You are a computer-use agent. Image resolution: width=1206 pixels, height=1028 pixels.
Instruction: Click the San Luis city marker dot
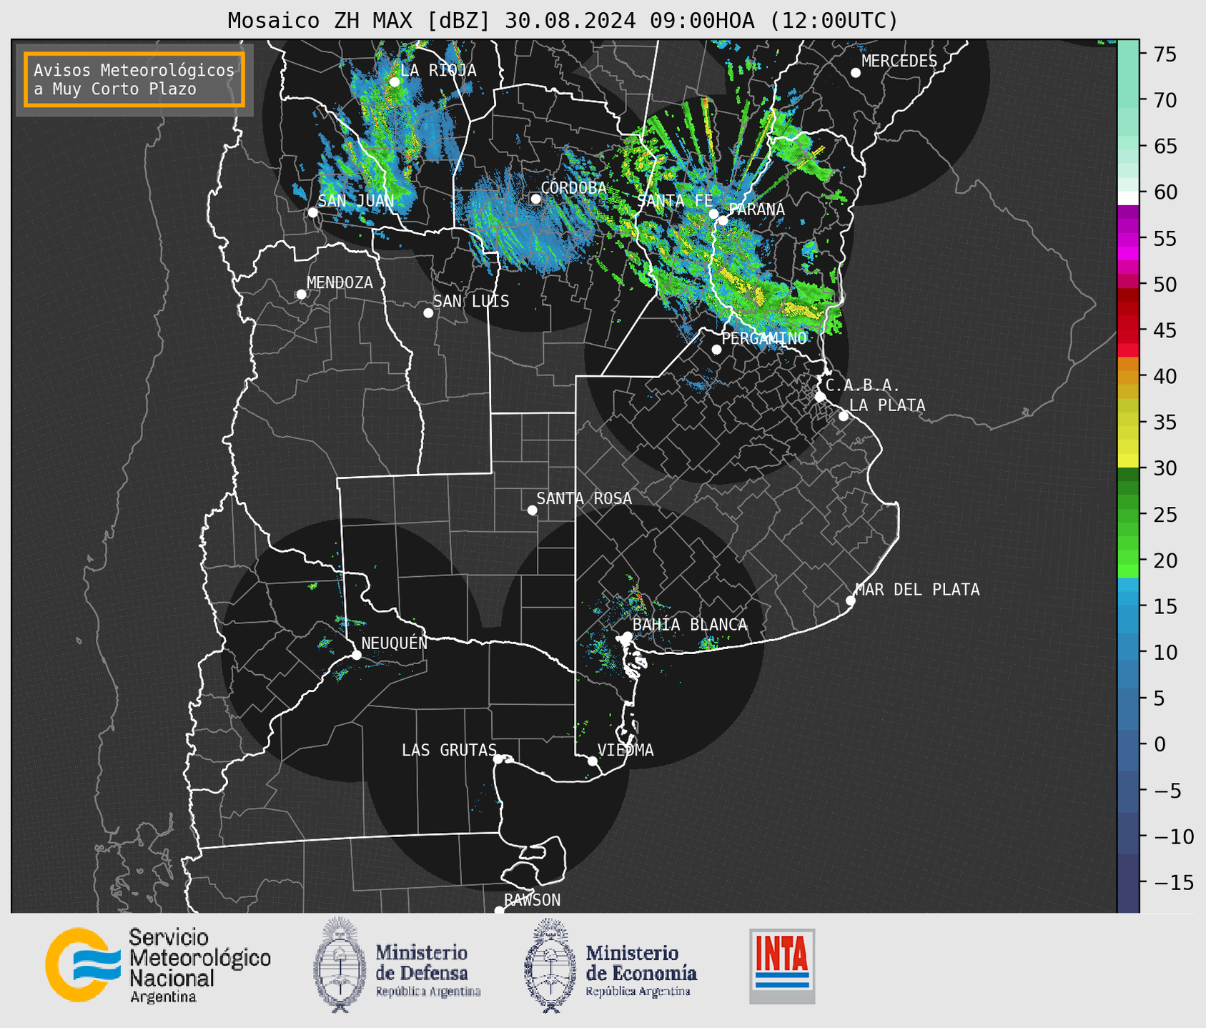pos(428,313)
